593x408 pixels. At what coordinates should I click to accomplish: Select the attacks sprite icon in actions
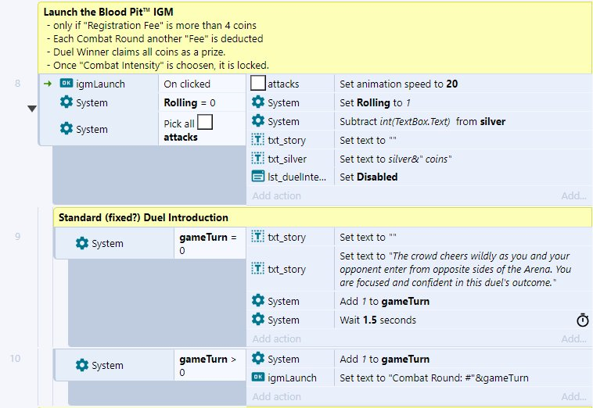pyautogui.click(x=258, y=83)
